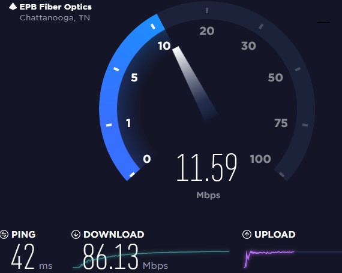Click the 100 mark on the gauge
Viewport: 342px width, 273px height.
[260, 159]
